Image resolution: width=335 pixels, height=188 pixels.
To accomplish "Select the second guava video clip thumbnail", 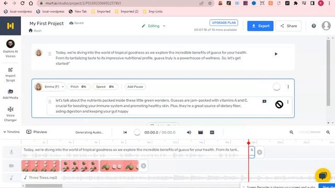I will (x=80, y=166).
